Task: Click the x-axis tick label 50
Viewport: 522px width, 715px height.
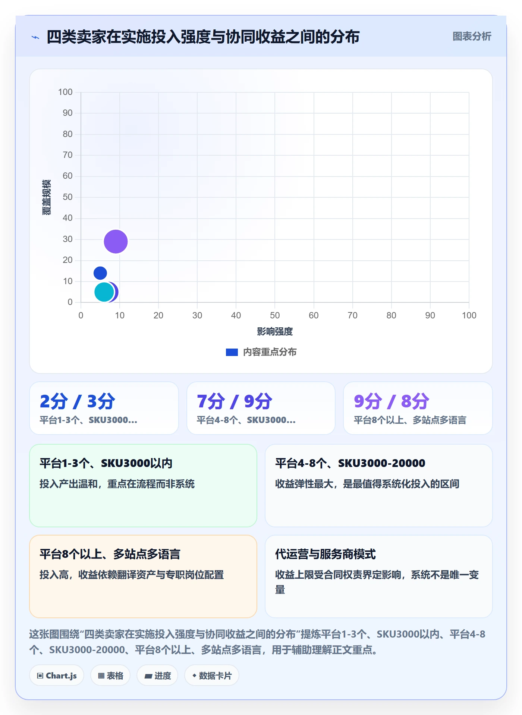Action: tap(275, 315)
